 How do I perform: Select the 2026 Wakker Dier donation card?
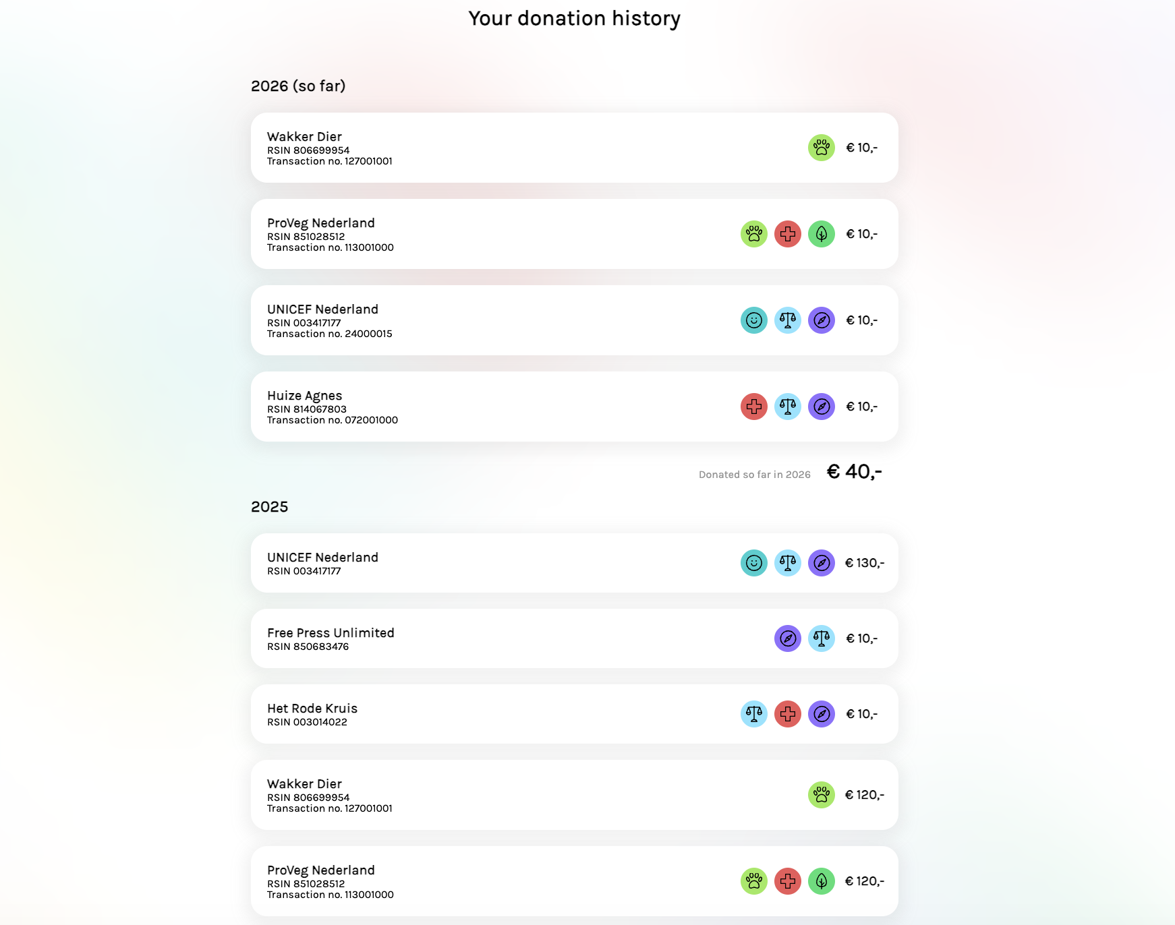click(x=574, y=148)
